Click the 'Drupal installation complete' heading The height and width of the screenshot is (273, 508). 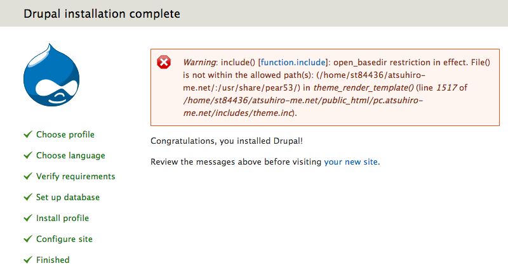tap(102, 13)
